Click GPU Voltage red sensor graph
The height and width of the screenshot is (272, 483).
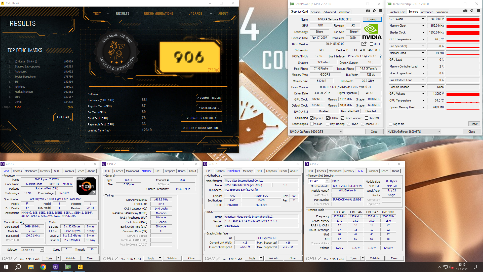coord(463,94)
